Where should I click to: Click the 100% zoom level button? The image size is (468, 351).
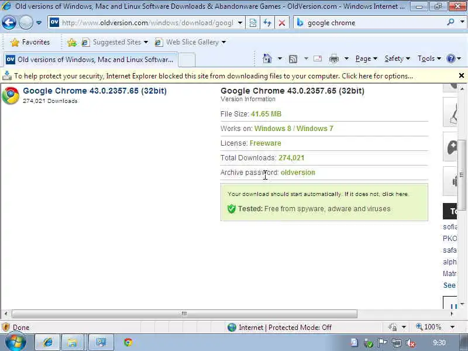coord(429,327)
